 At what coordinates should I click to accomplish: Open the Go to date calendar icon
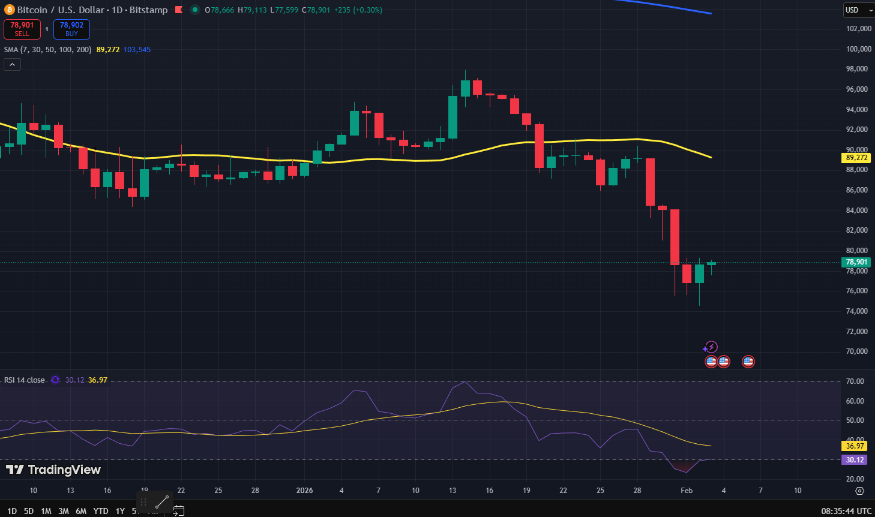tap(178, 511)
